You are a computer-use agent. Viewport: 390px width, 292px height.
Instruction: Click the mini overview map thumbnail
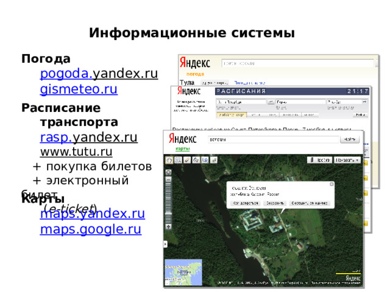click(x=183, y=272)
